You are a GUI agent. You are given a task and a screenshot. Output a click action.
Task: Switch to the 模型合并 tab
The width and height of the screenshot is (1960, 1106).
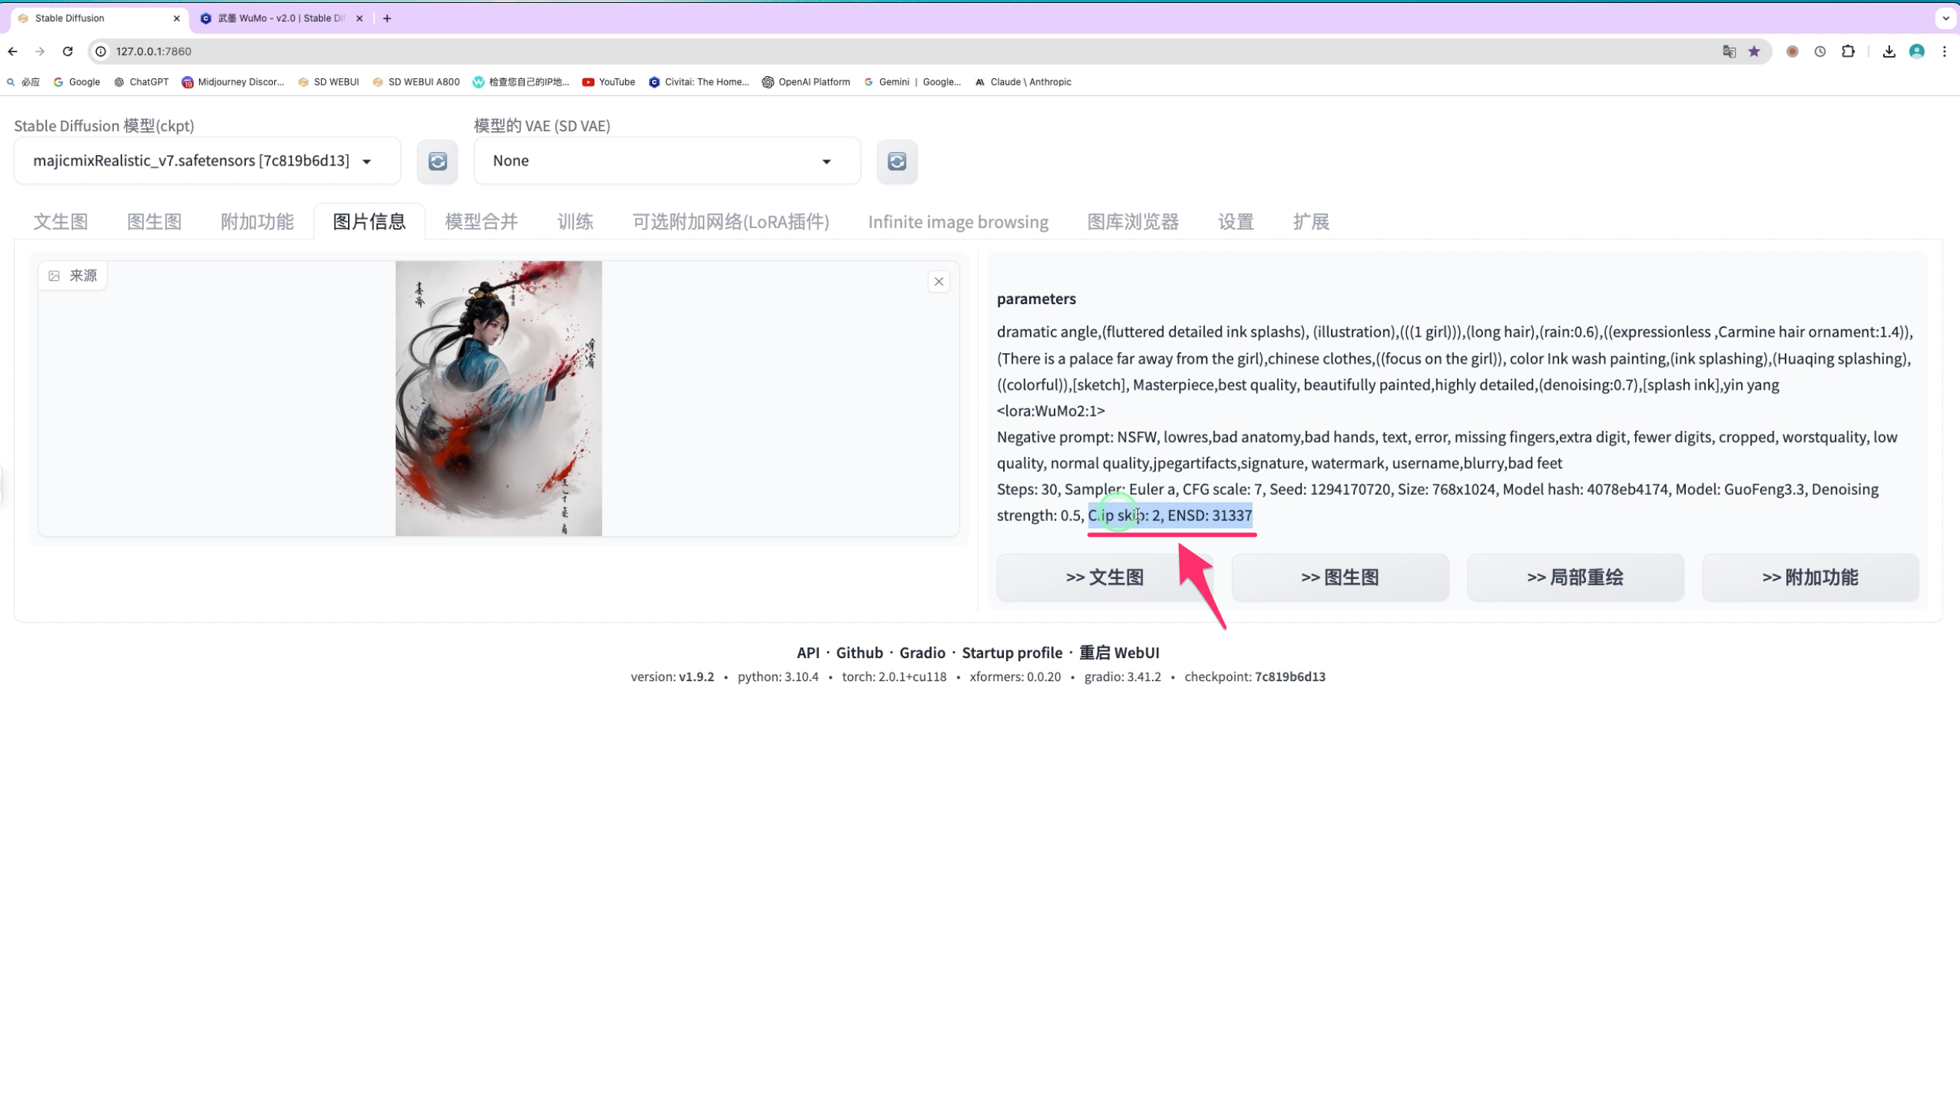click(481, 221)
